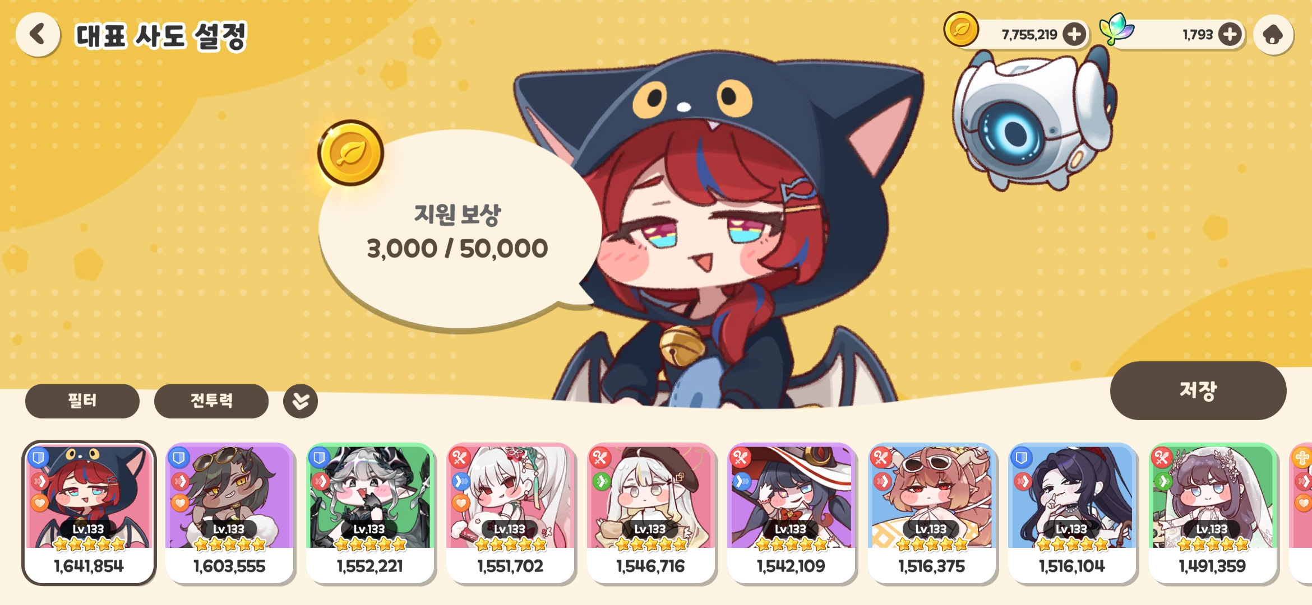1312x605 pixels.
Task: Choose the bride character card 1,491,359
Action: click(x=1213, y=513)
